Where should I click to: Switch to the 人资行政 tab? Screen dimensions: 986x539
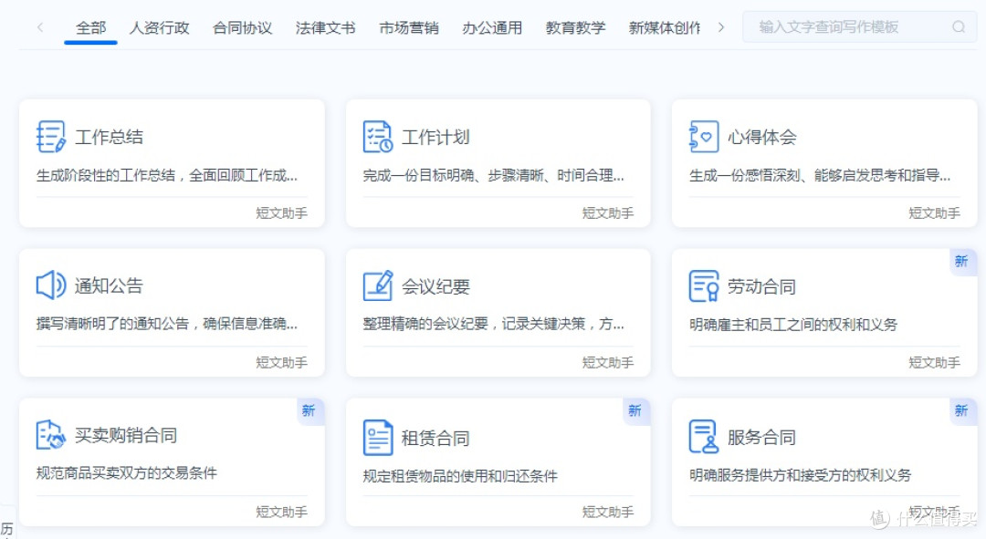tap(159, 27)
